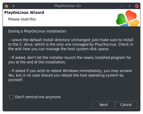This screenshot has height=114, width=143.
Task: Click the default install directory paragraph
Action: click(71, 44)
